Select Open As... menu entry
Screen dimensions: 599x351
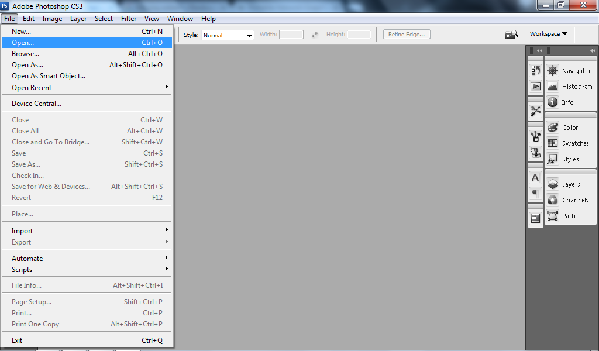(87, 64)
